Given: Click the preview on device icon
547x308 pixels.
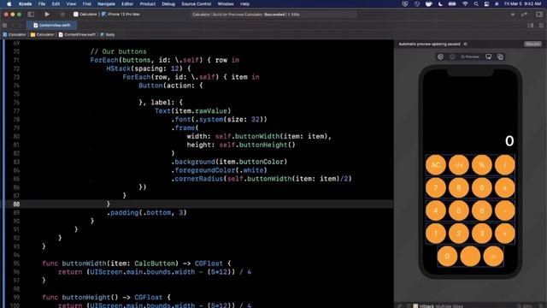Looking at the screenshot, I should click(x=488, y=56).
